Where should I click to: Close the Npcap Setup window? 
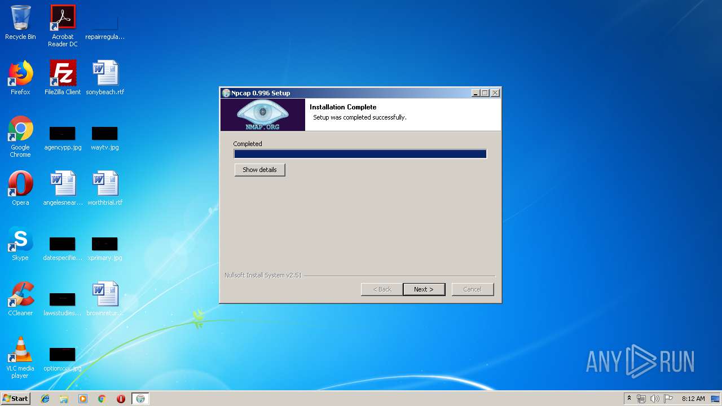point(495,93)
